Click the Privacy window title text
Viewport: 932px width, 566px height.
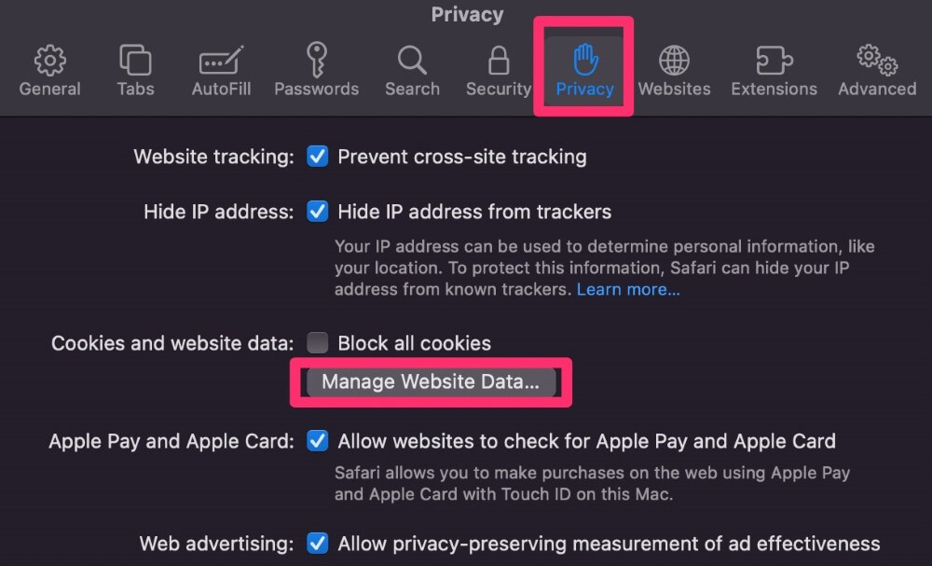[x=467, y=15]
